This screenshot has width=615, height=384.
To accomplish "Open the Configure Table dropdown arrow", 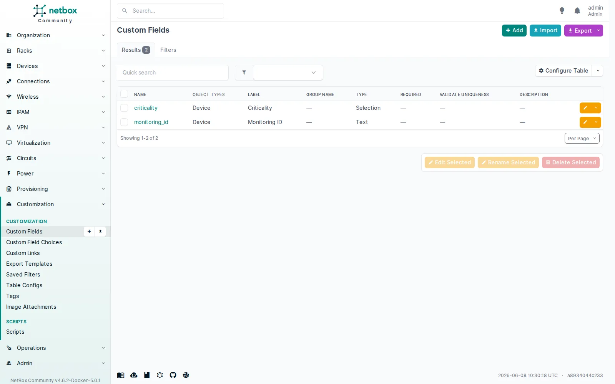I will [598, 71].
